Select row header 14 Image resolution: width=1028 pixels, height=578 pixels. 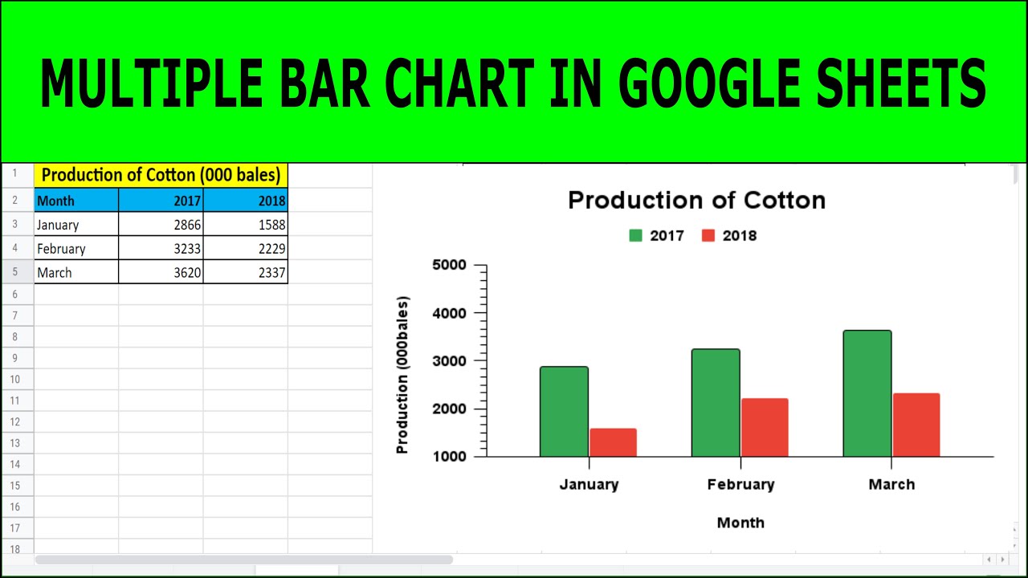(17, 464)
